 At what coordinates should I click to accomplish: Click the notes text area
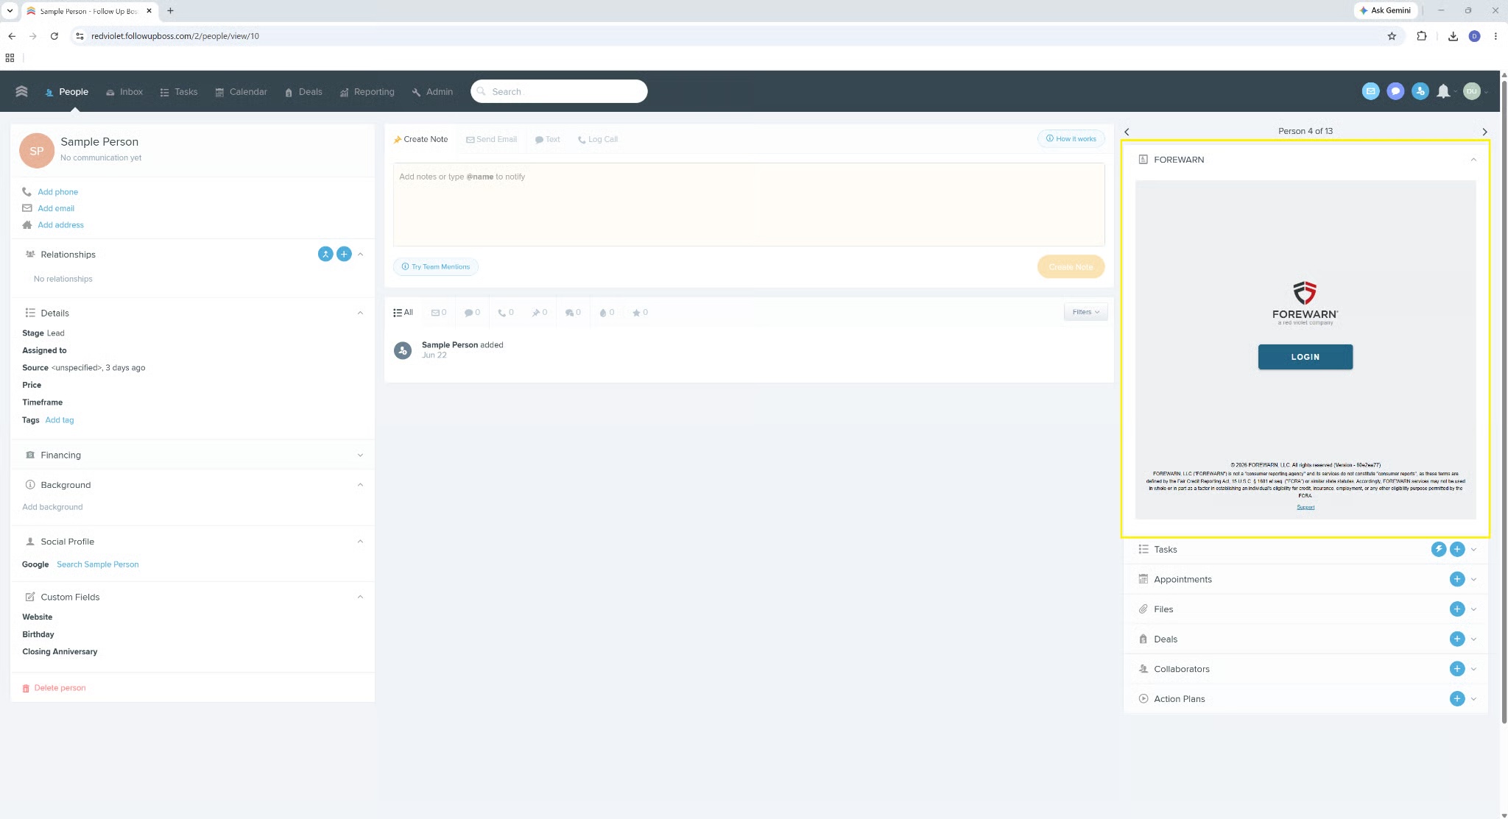749,205
